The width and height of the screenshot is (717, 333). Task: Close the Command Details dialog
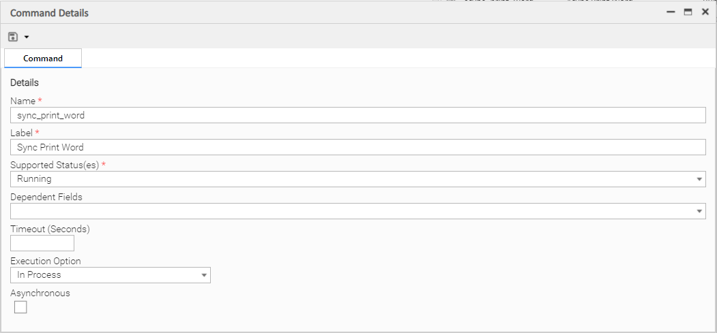pos(705,12)
